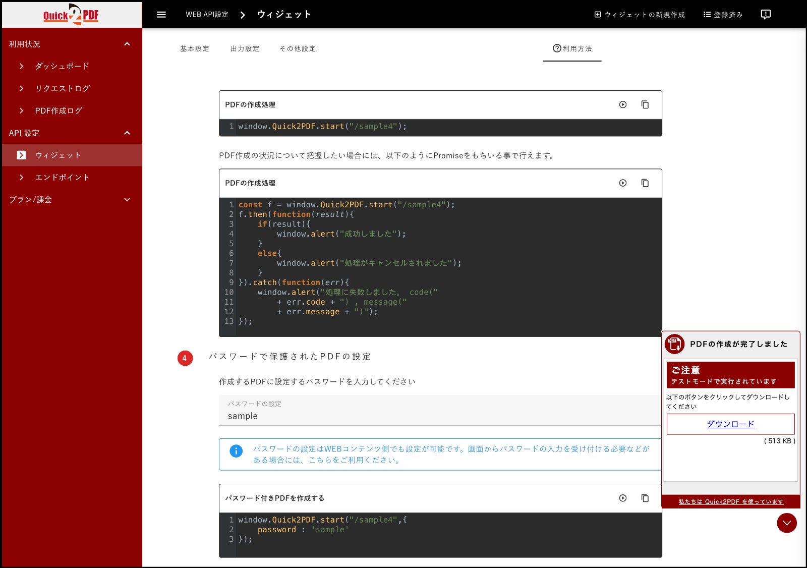
Task: Click ウィジェットの新規作成 button
Action: (x=640, y=15)
